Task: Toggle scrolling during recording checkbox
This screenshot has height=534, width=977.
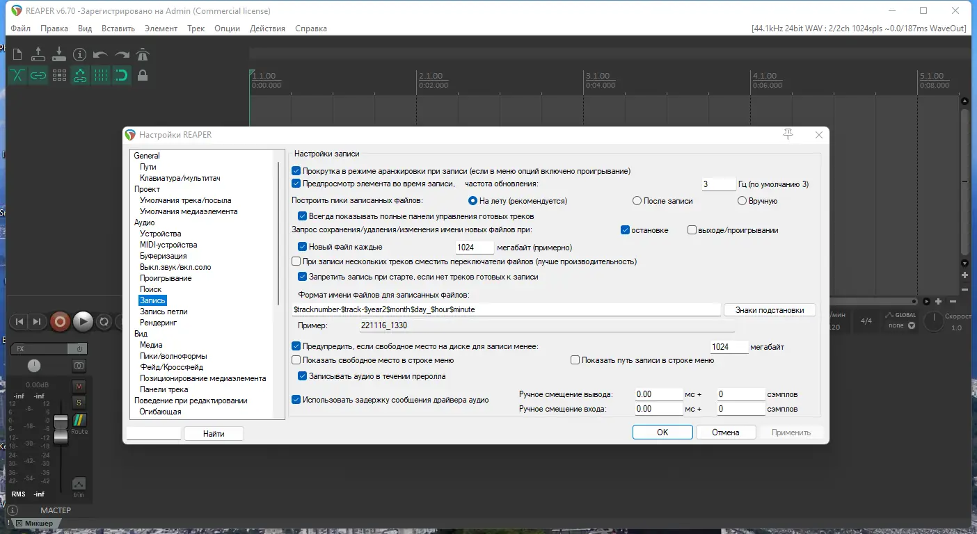Action: coord(296,171)
